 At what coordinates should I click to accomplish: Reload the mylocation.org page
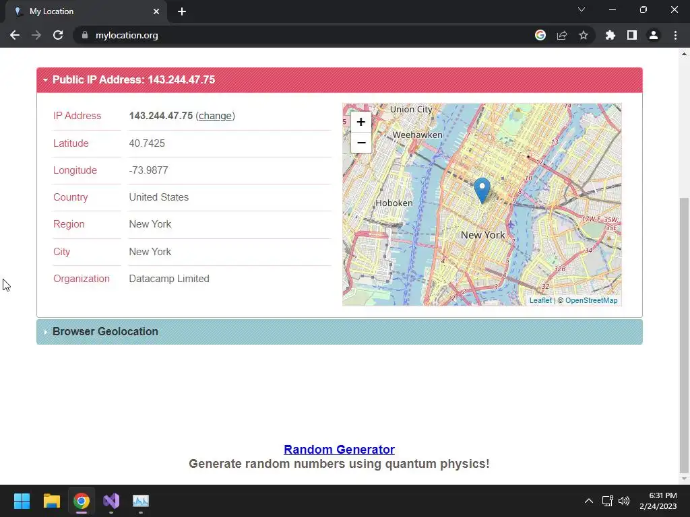58,35
